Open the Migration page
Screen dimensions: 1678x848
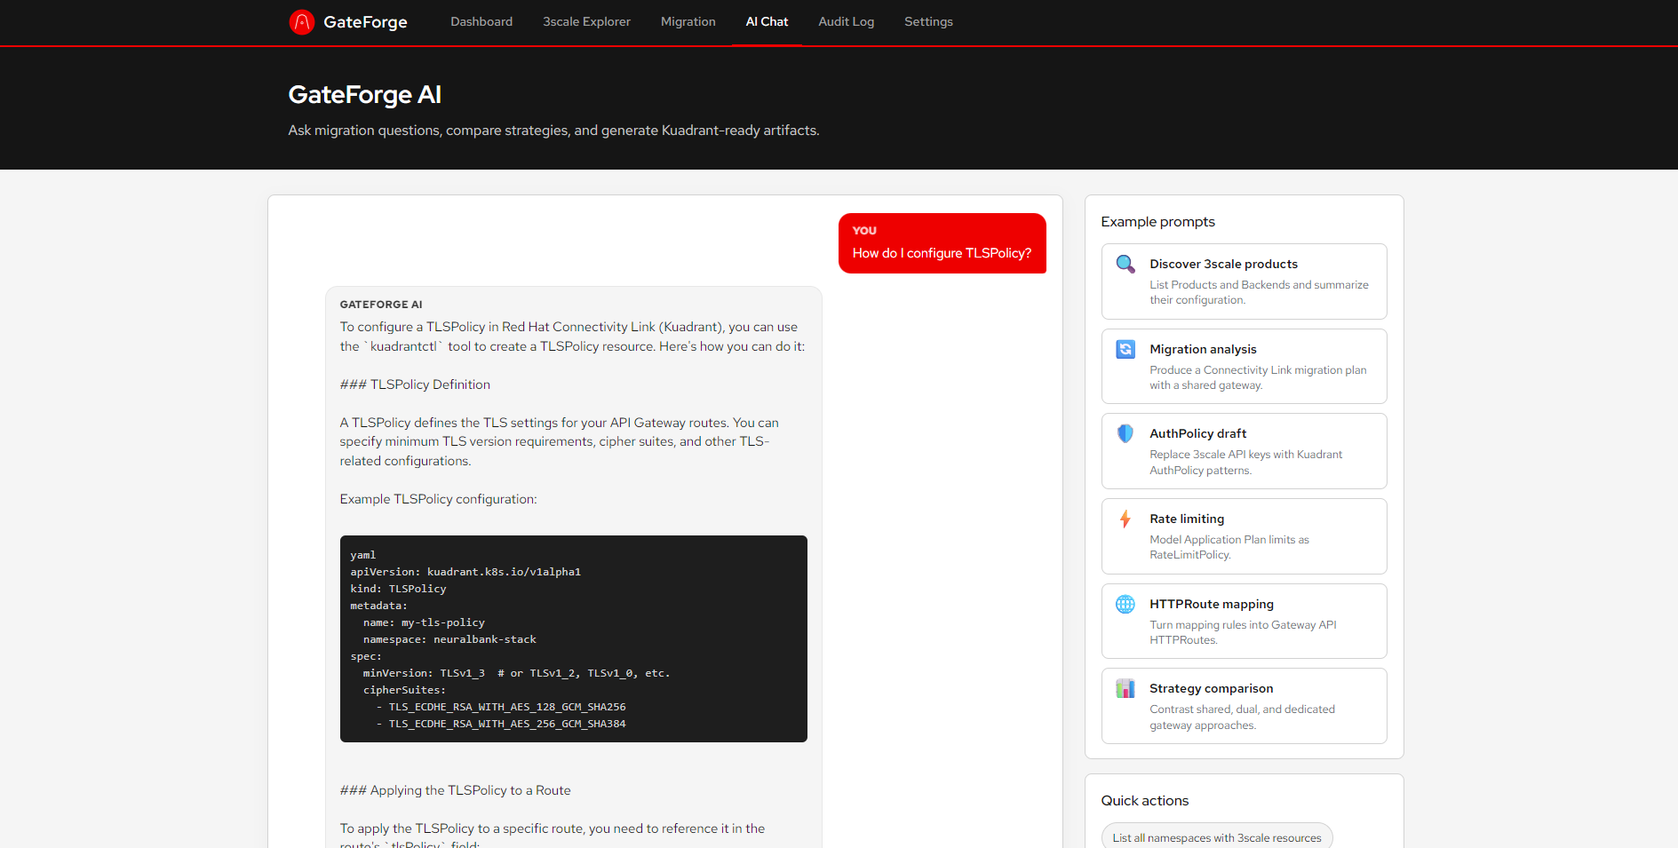(x=688, y=22)
